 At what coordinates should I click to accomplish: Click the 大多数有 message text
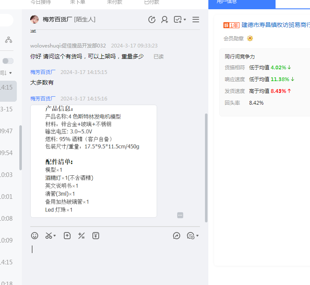coord(42,82)
